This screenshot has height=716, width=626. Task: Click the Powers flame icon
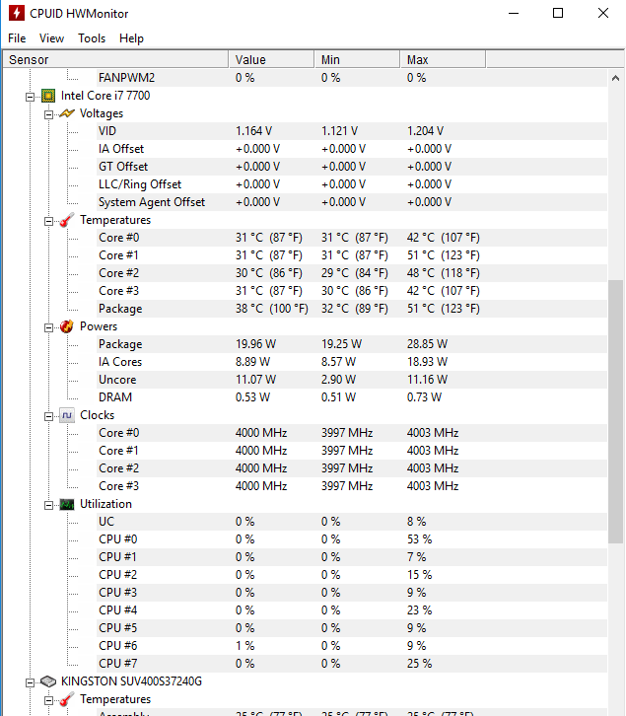[x=67, y=326]
